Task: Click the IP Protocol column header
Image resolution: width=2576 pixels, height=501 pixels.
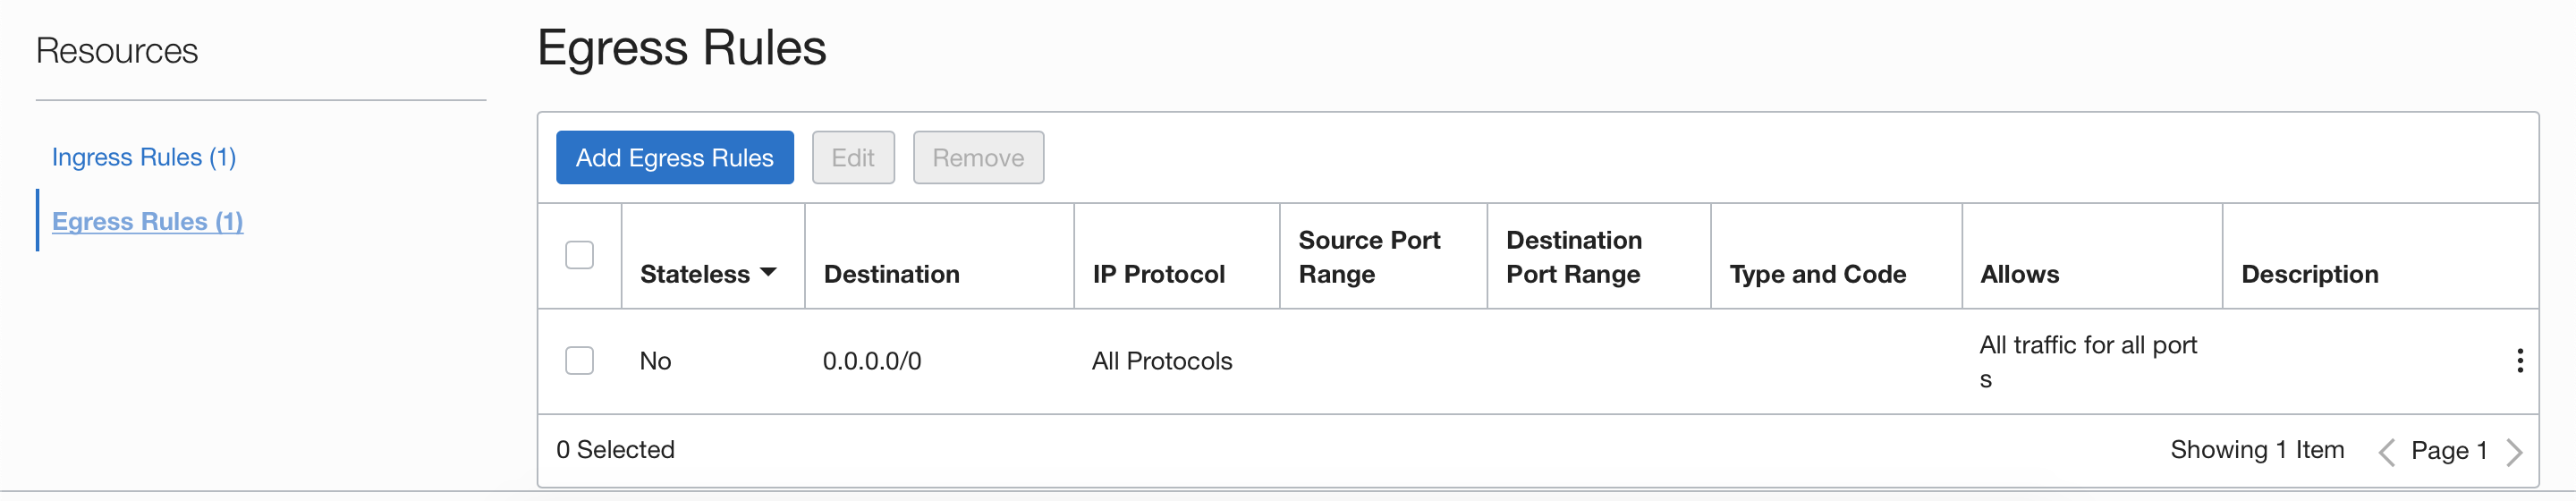Action: (1158, 274)
